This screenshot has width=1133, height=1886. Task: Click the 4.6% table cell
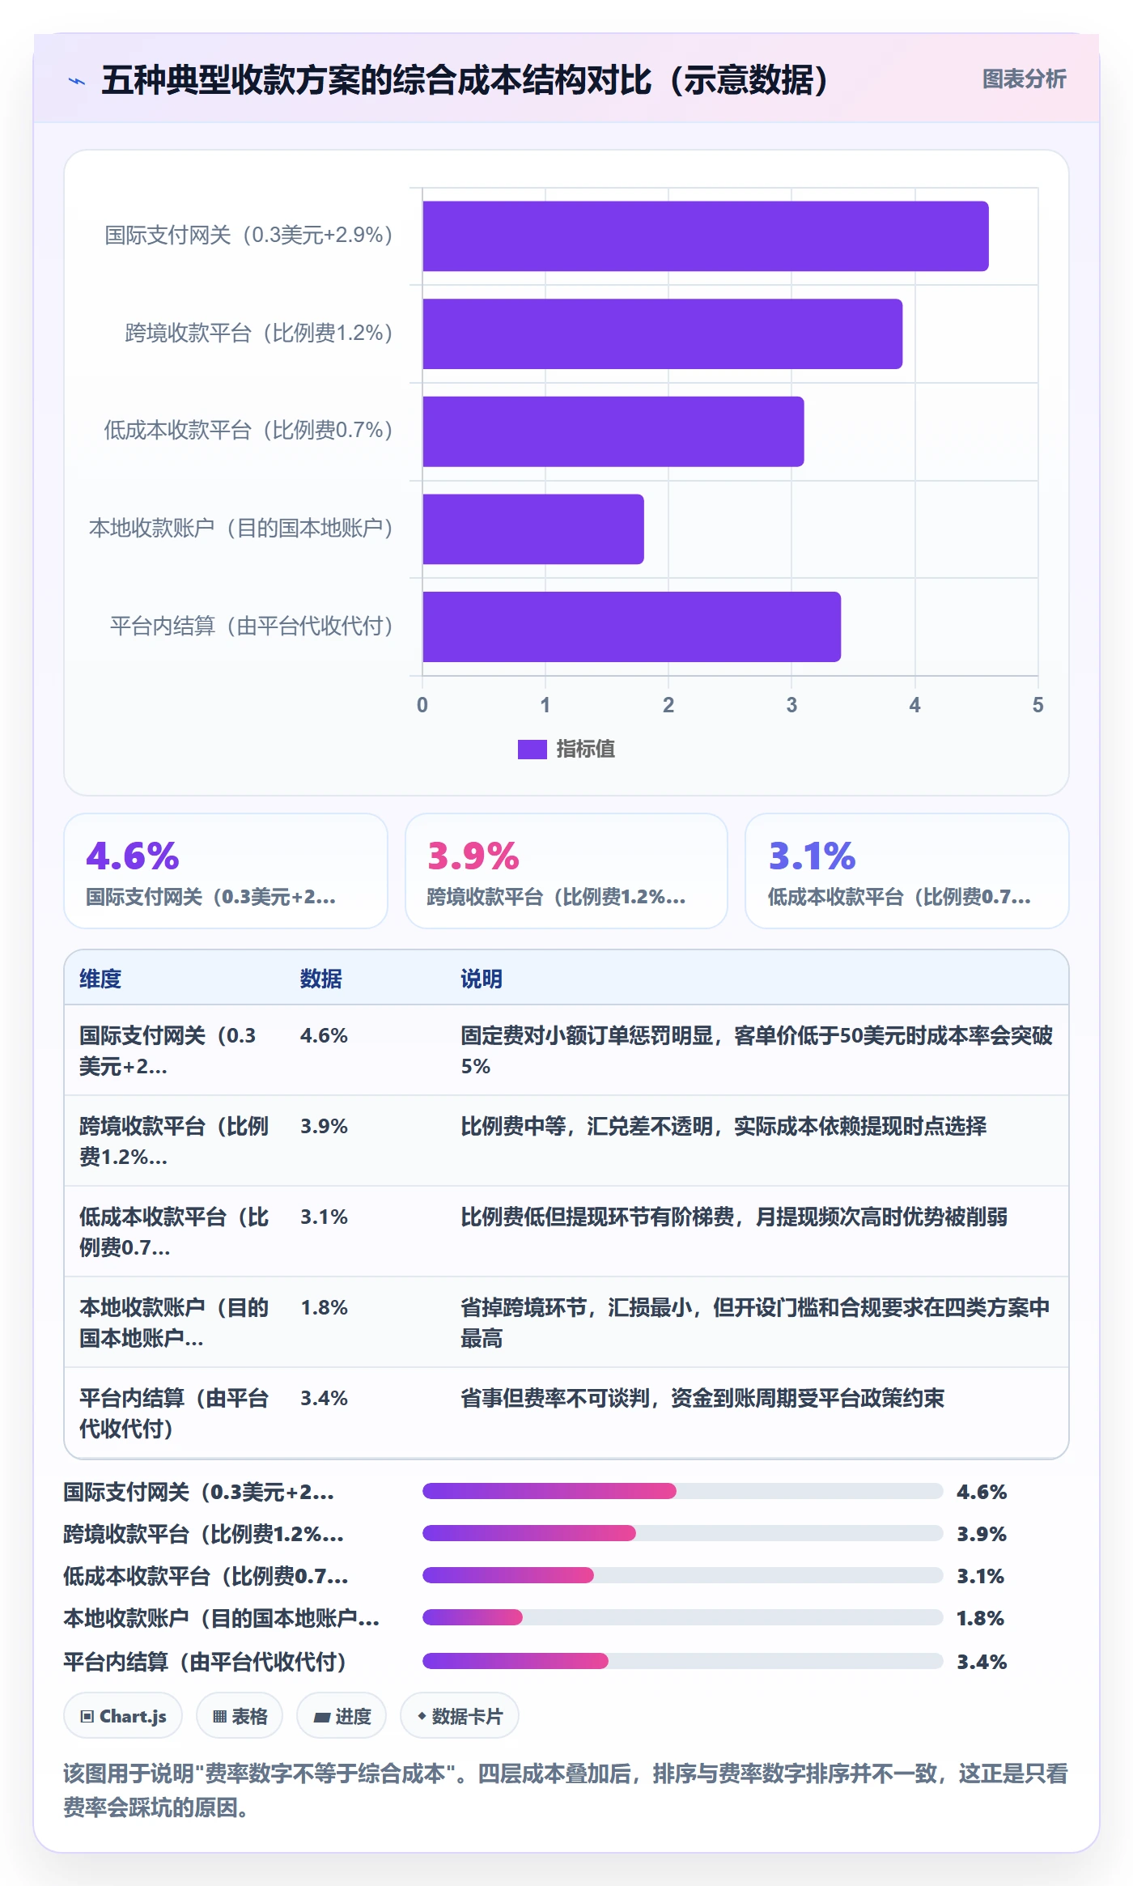324,1035
